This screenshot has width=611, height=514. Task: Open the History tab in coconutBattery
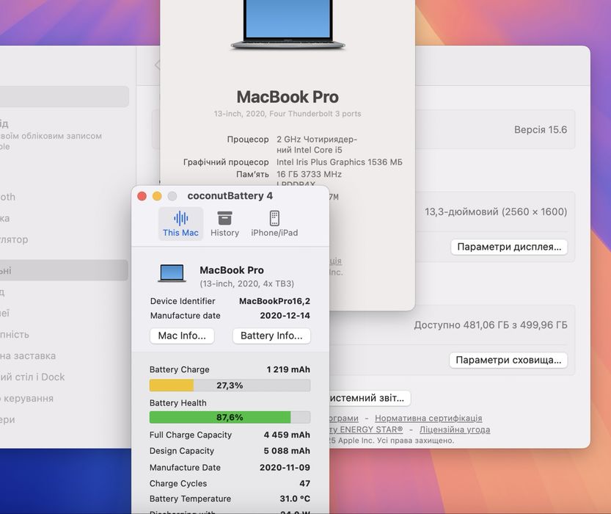tap(224, 224)
